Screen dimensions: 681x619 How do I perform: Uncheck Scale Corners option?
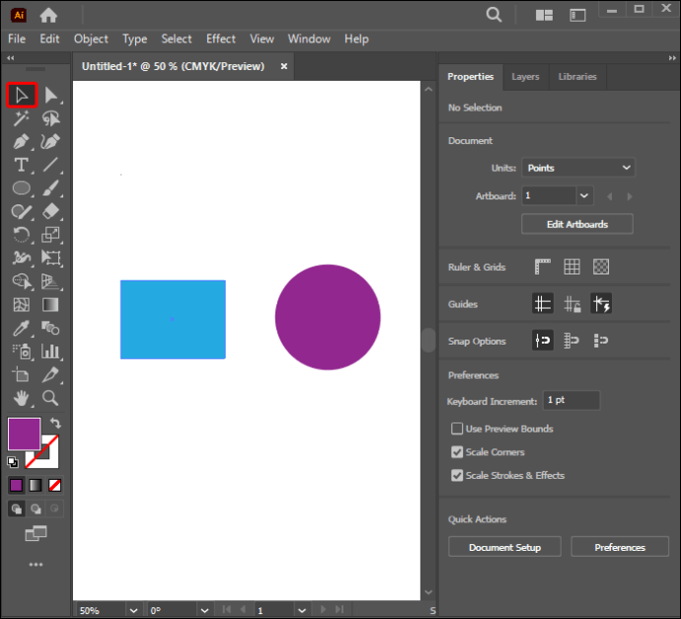coord(457,452)
